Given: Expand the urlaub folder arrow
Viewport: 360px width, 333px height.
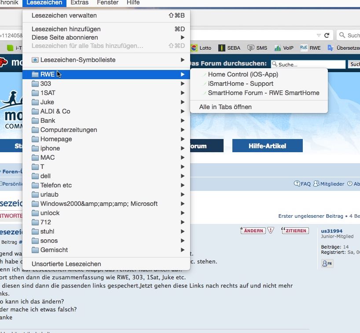Looking at the screenshot, I should (x=183, y=194).
